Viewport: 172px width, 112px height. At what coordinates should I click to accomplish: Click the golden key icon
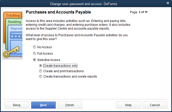pos(10,52)
